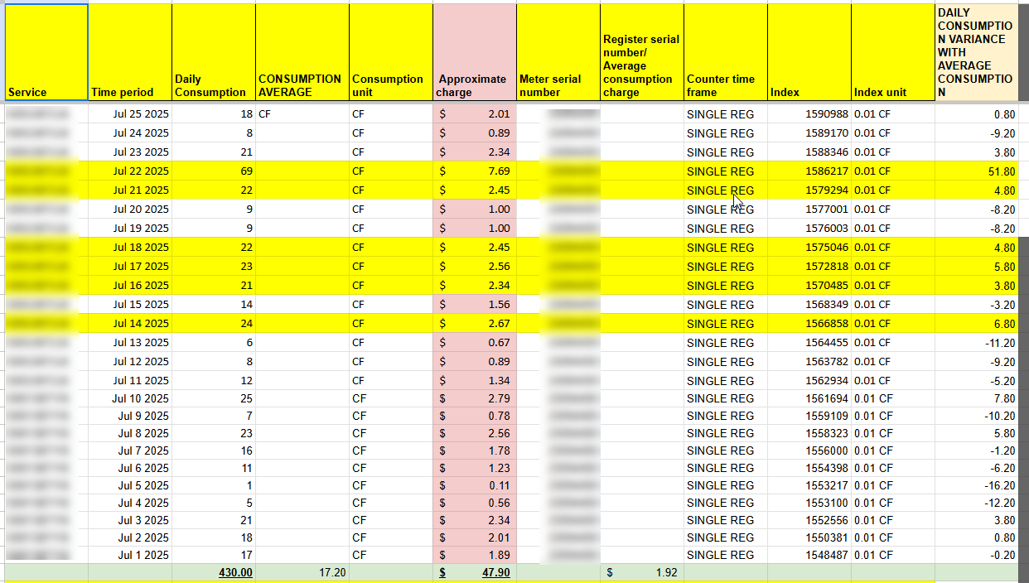Viewport: 1029px width, 583px height.
Task: Select the Jul 22 2025 date cell
Action: [x=130, y=171]
